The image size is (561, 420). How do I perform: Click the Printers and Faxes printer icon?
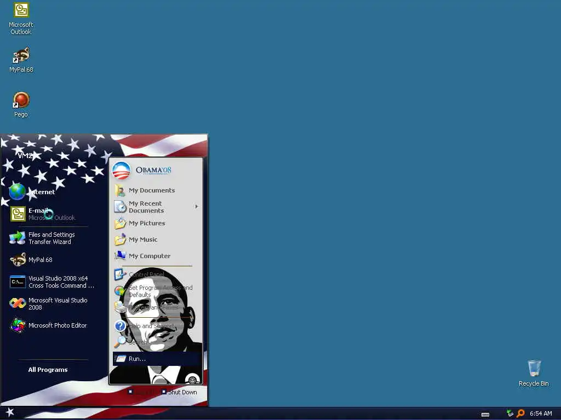[x=120, y=307]
